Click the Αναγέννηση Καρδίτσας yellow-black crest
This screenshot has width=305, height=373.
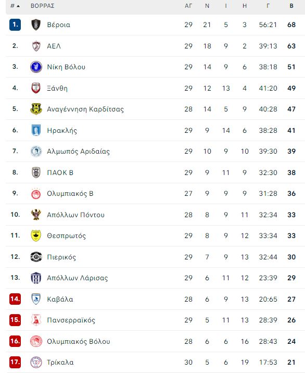point(36,109)
